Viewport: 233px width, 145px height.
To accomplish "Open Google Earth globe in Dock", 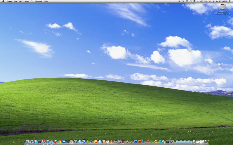I will (x=84, y=142).
